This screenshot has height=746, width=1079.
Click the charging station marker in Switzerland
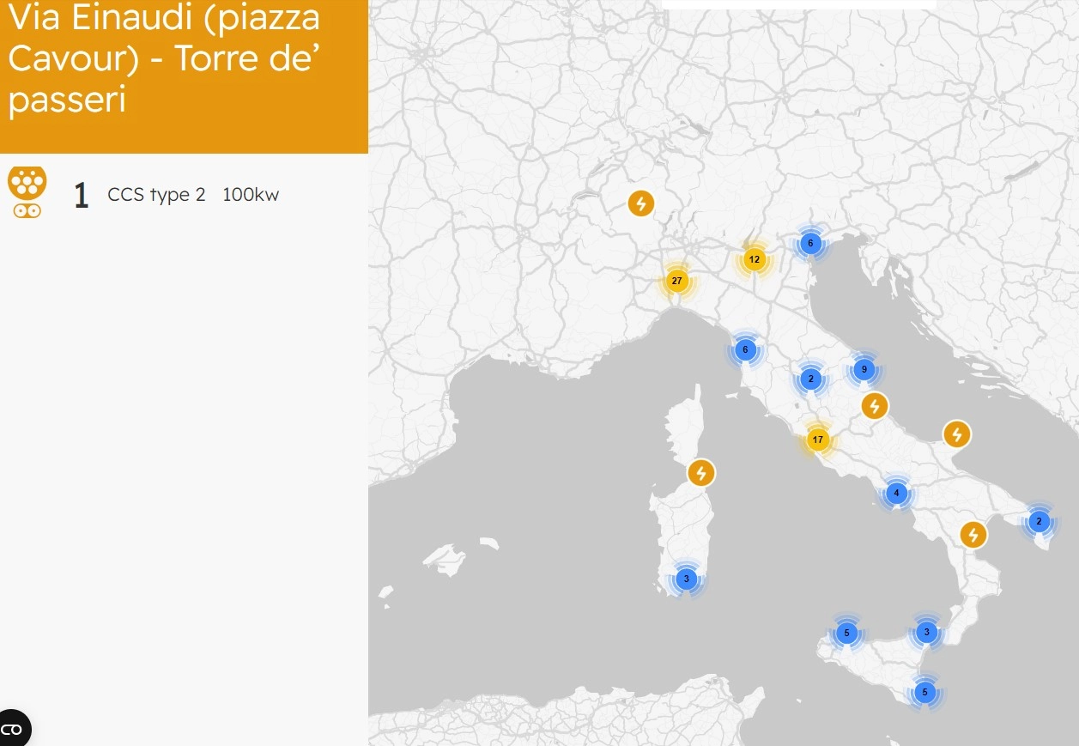pos(640,203)
